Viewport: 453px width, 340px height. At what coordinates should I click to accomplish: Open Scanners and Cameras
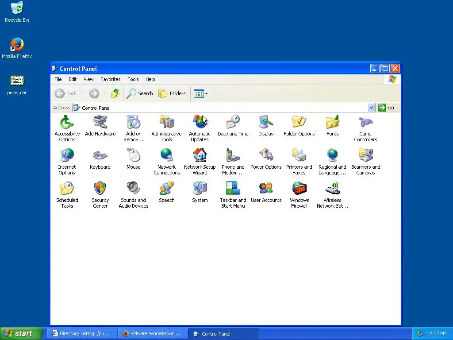tap(365, 162)
